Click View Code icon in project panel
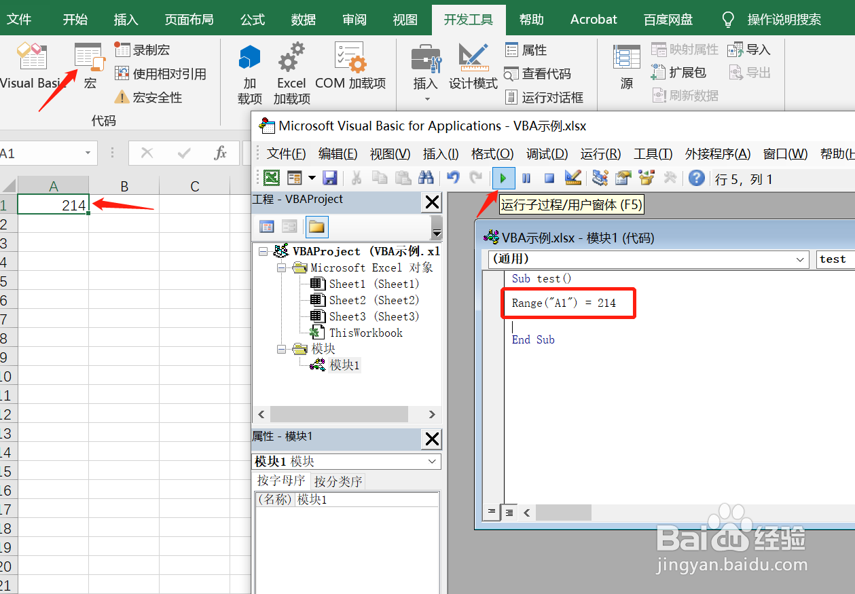 tap(267, 227)
